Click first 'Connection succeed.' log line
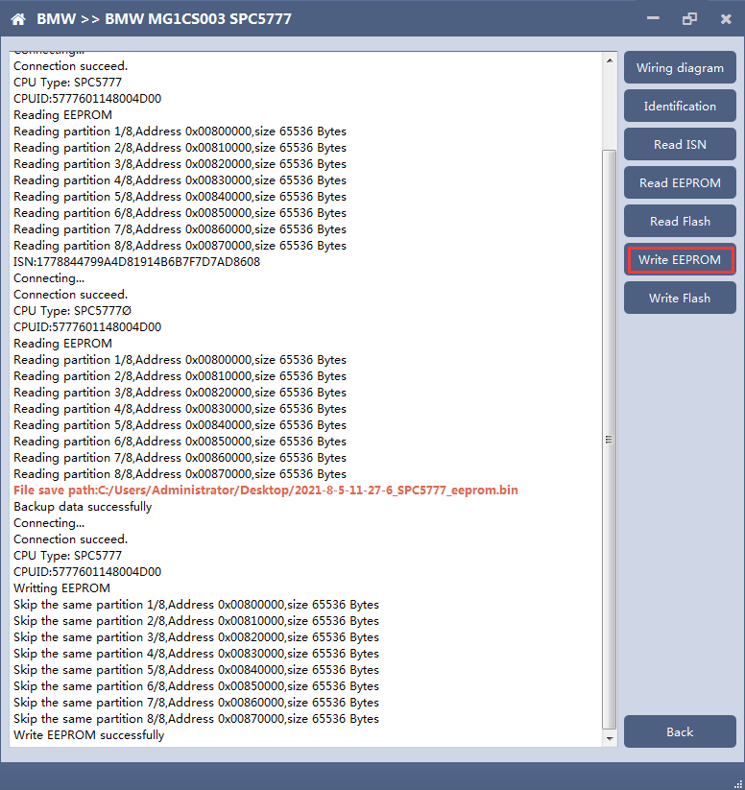This screenshot has width=745, height=790. pos(71,66)
